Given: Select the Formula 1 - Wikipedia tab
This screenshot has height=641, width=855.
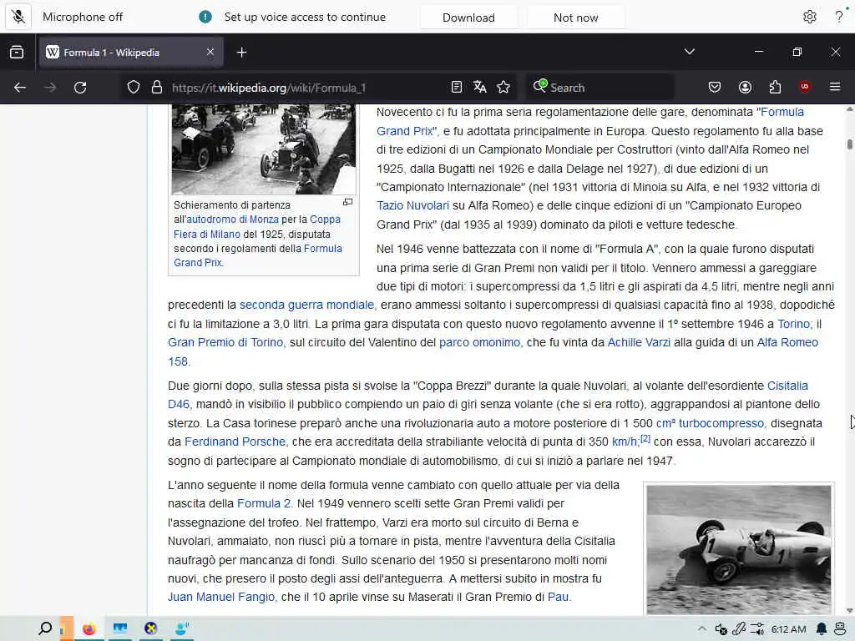Looking at the screenshot, I should tap(131, 53).
